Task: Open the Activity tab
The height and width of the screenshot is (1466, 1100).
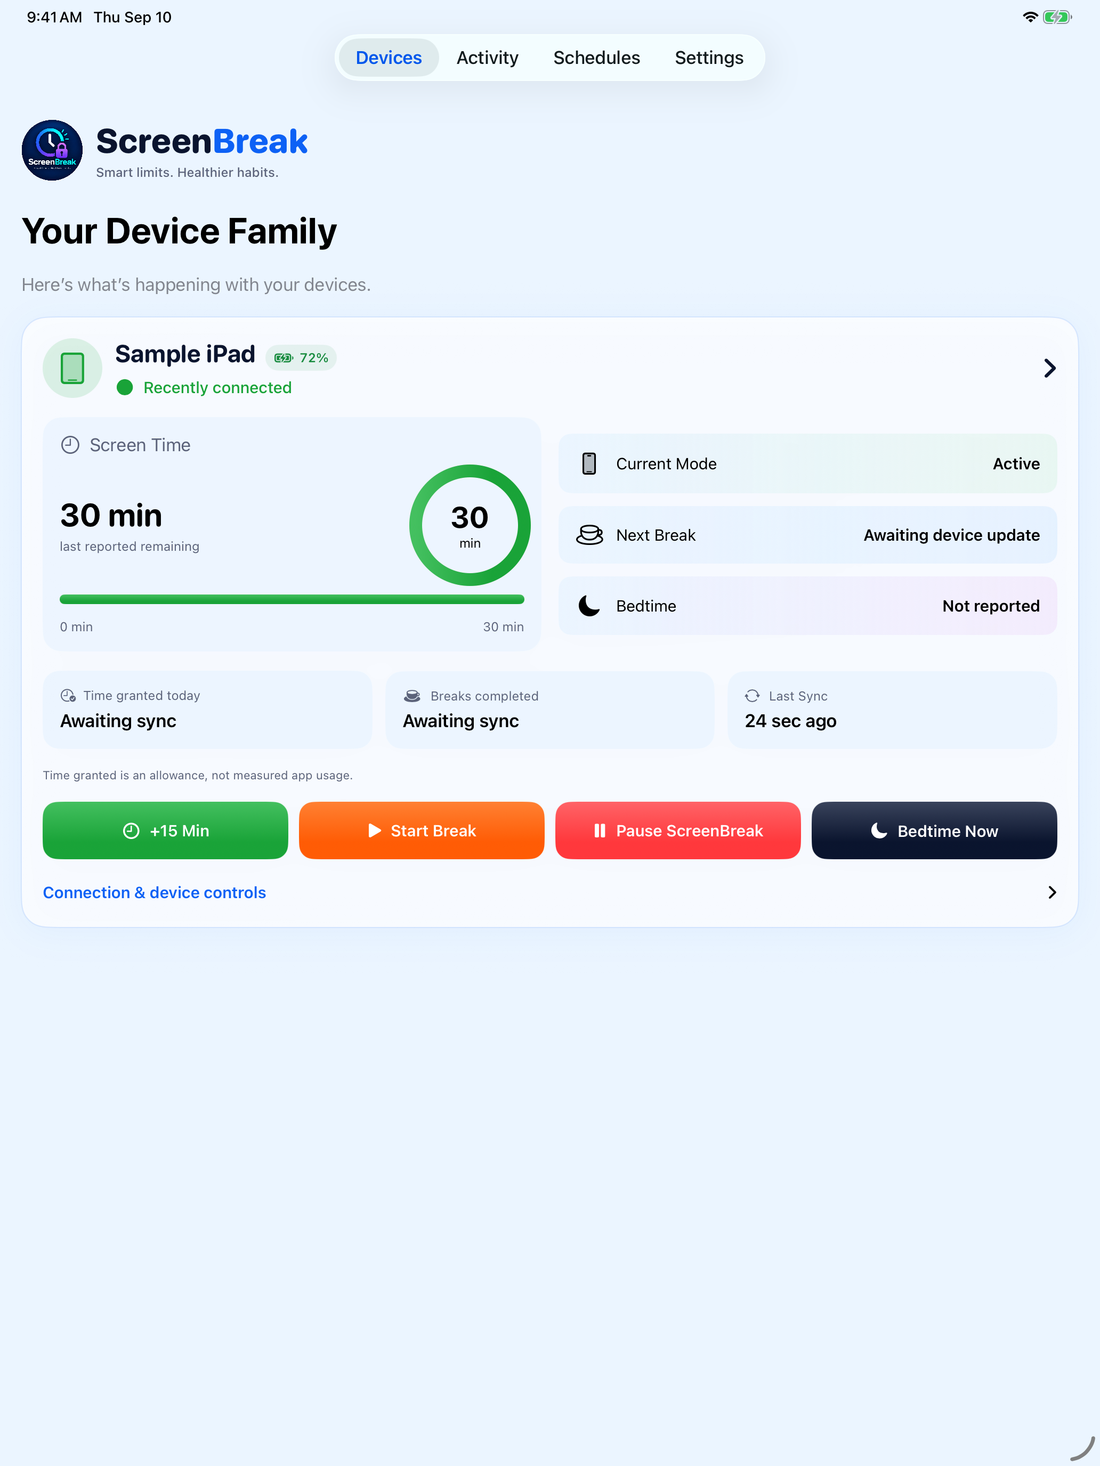Action: (x=487, y=58)
